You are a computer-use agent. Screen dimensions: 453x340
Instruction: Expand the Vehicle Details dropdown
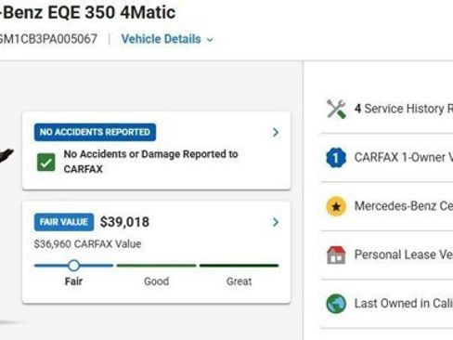(167, 39)
